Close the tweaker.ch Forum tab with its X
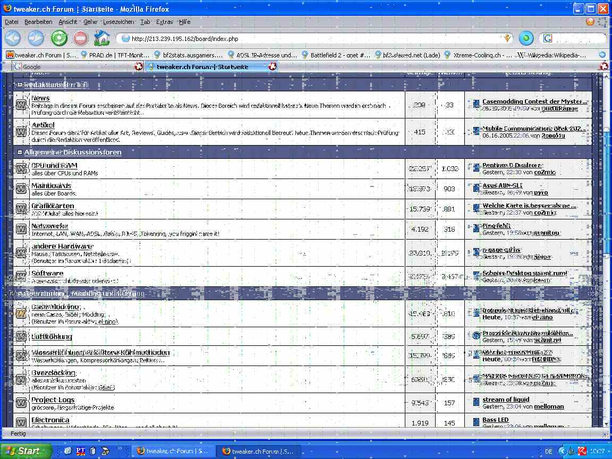Image resolution: width=612 pixels, height=459 pixels. 273,67
